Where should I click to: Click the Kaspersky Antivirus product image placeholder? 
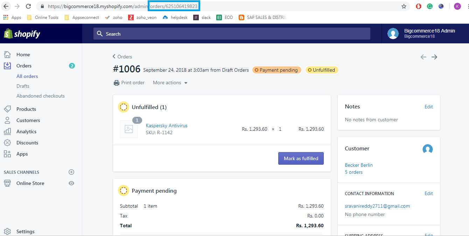(x=129, y=129)
